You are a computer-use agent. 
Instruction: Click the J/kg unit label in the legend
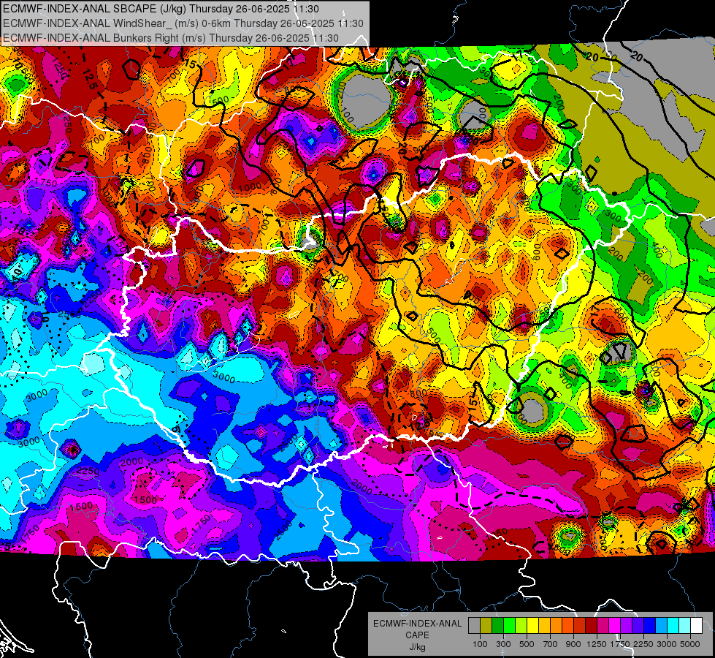point(417,647)
